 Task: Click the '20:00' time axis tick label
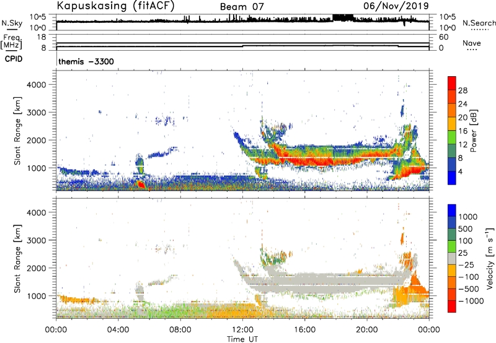(366, 330)
